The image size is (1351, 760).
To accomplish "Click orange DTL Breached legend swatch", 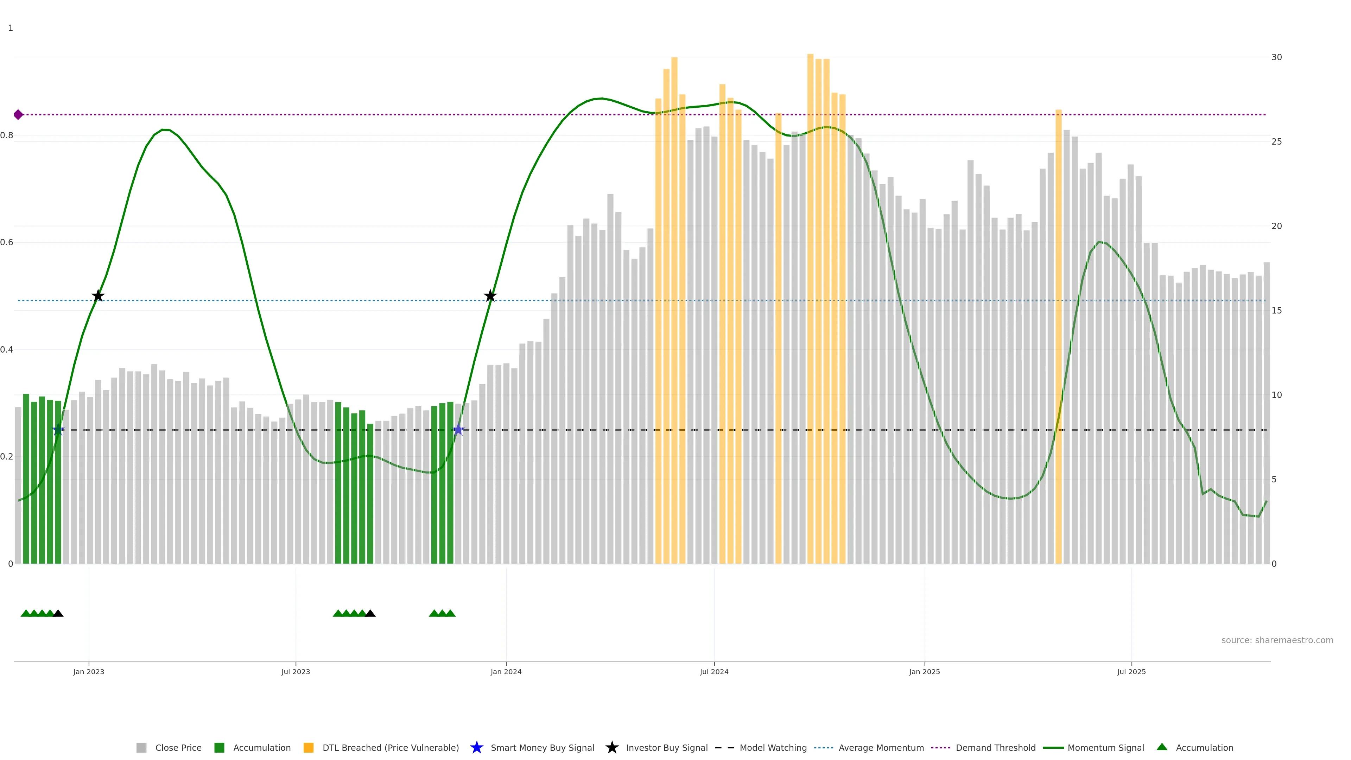I will click(x=309, y=747).
